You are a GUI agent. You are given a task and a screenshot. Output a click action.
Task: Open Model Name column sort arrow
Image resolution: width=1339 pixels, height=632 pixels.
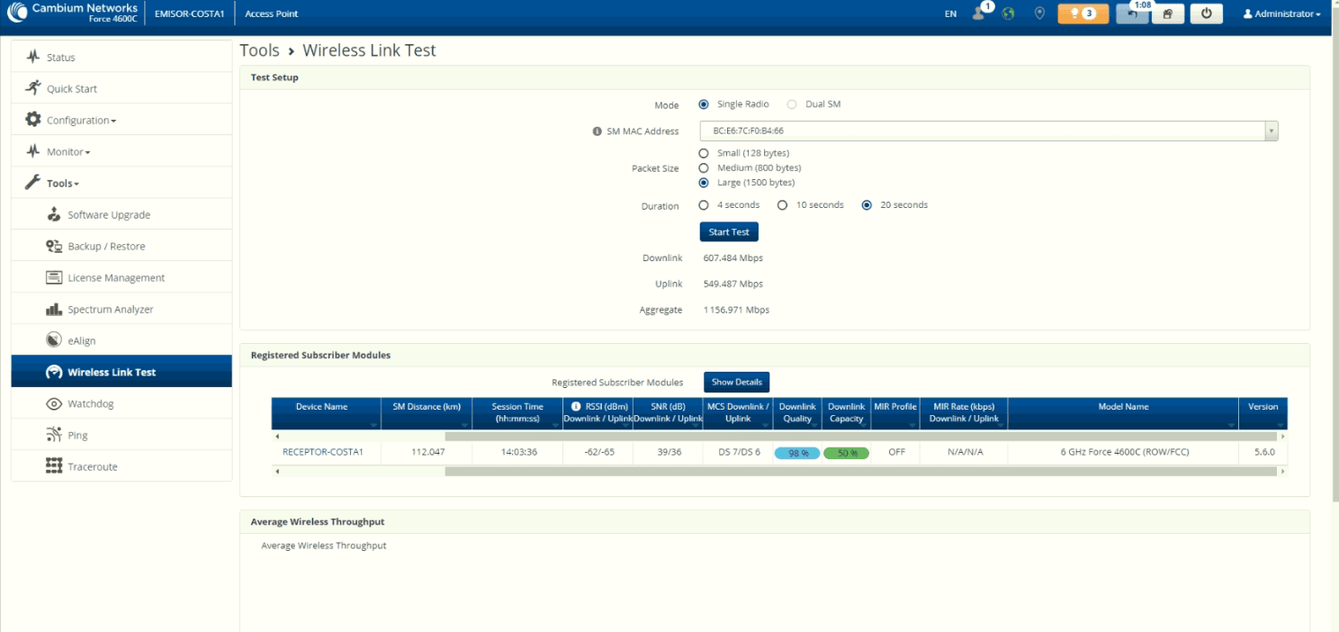tap(1231, 425)
